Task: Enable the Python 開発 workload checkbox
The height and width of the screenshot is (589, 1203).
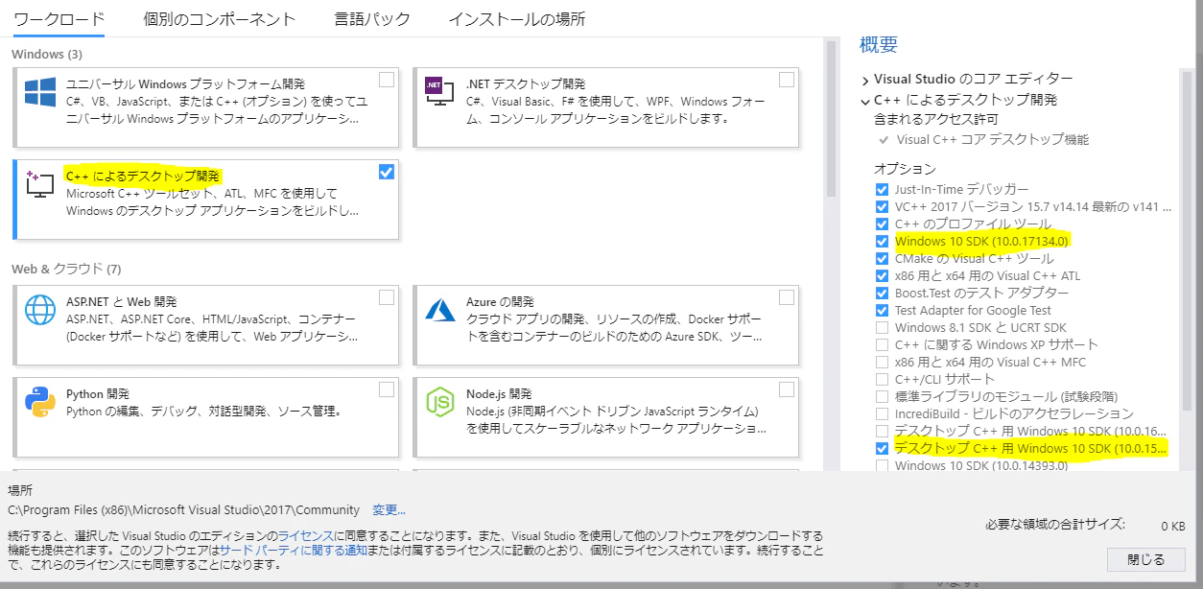Action: 386,389
